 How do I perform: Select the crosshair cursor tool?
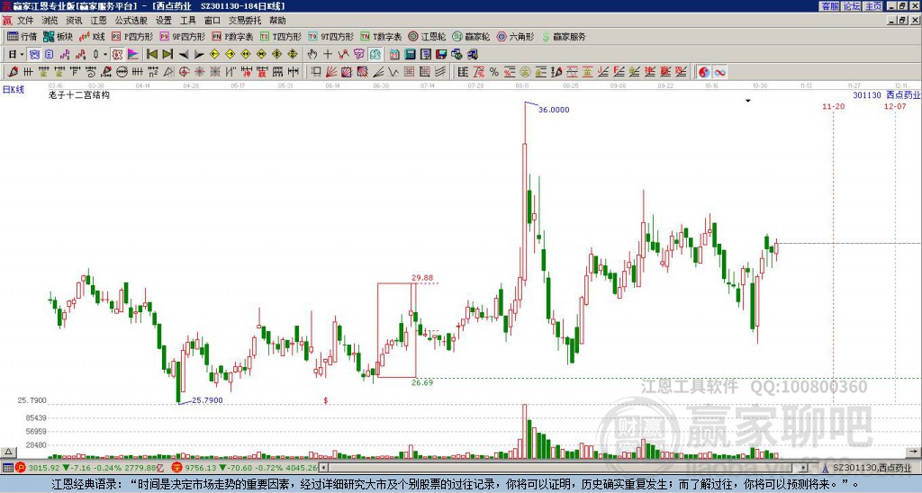(328, 54)
